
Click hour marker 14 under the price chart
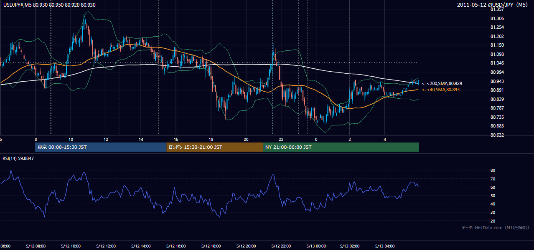(x=141, y=139)
